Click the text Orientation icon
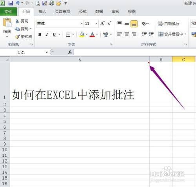Screen dimensions: 196x187 144,23
